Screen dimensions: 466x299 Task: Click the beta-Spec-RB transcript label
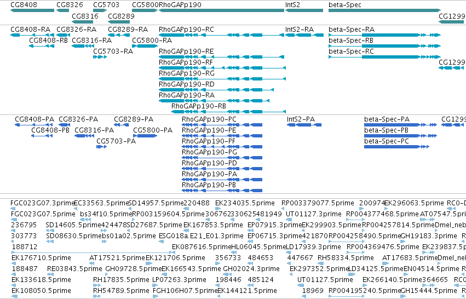(351, 41)
